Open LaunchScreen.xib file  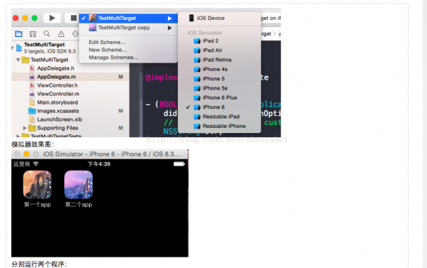coord(59,119)
